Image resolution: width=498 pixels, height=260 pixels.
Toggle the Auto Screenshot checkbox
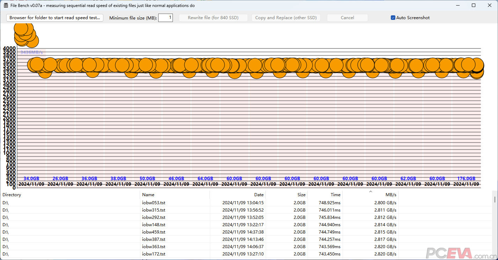tap(393, 18)
